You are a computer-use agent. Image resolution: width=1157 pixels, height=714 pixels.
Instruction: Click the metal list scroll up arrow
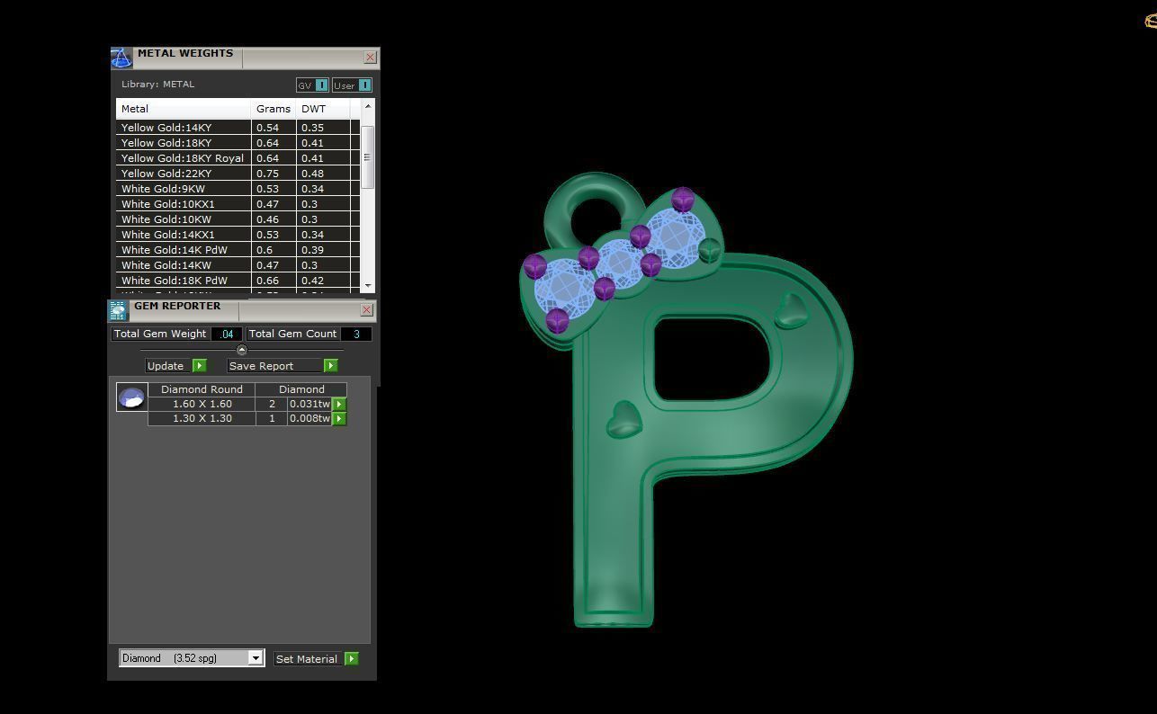(x=367, y=107)
